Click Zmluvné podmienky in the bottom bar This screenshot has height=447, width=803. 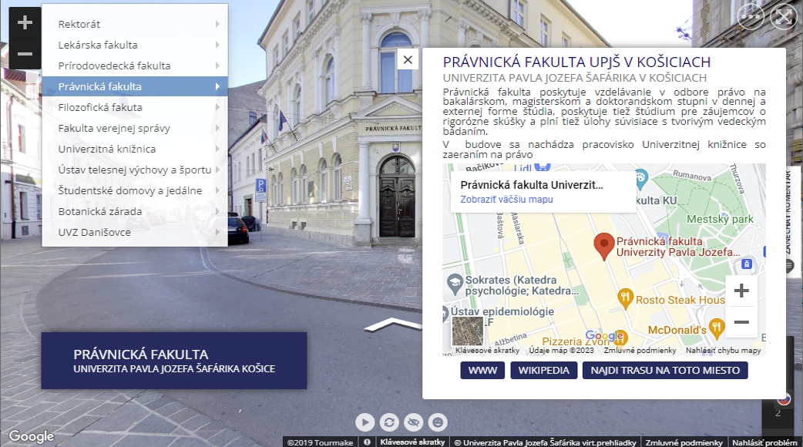pos(684,442)
